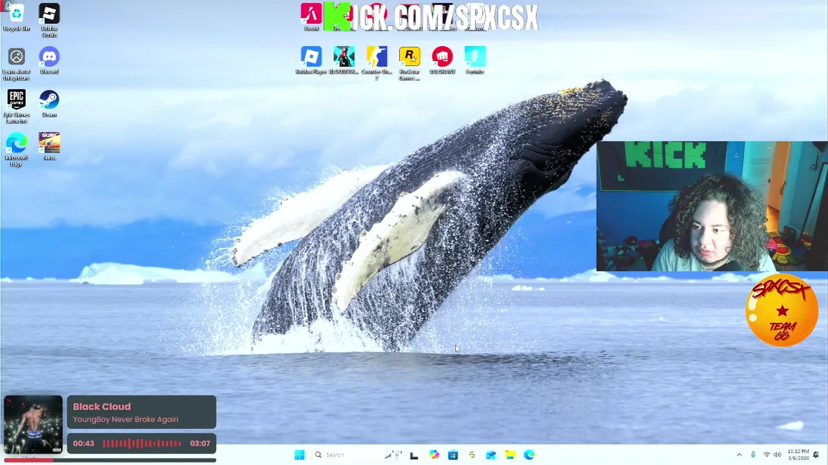Open the black L-shaped taskbar app
This screenshot has height=465, width=828.
414,455
